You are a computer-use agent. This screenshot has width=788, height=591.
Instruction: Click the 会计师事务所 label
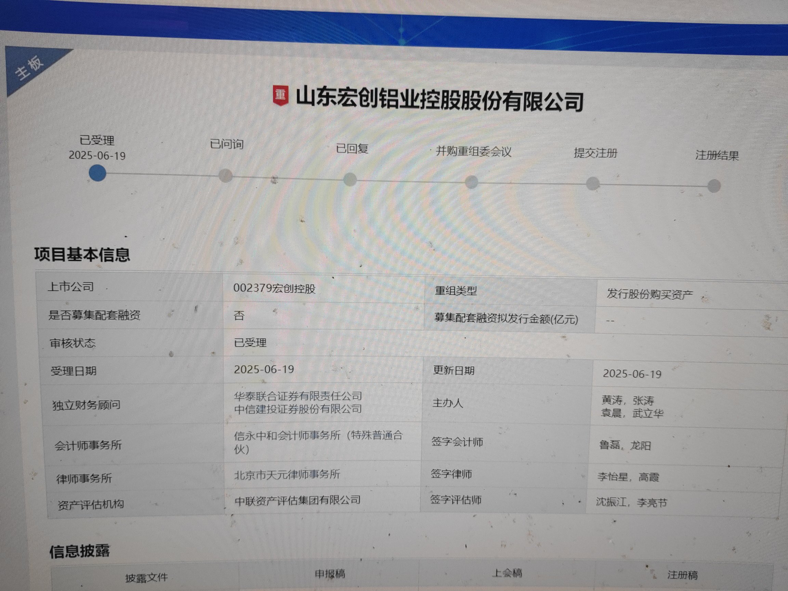(88, 445)
